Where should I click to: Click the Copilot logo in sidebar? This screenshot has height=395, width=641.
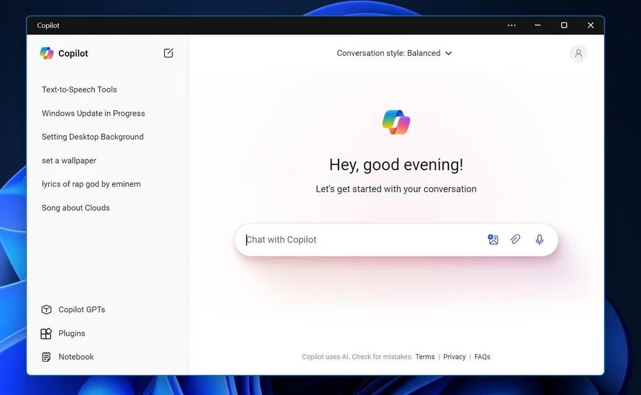click(47, 53)
